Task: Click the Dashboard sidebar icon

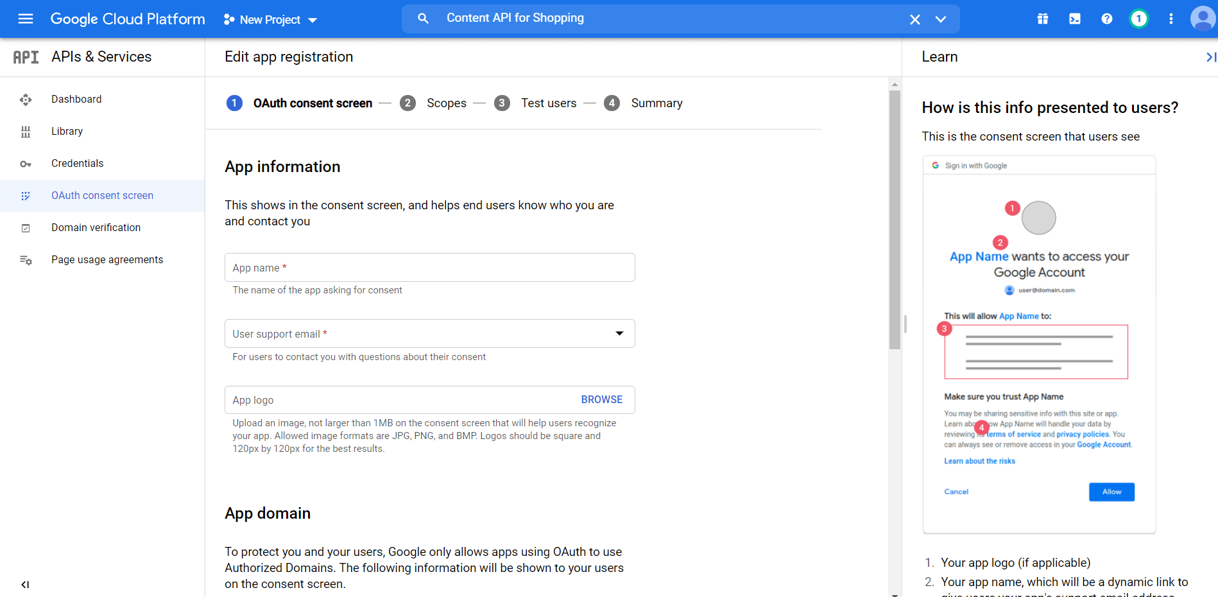Action: tap(26, 99)
